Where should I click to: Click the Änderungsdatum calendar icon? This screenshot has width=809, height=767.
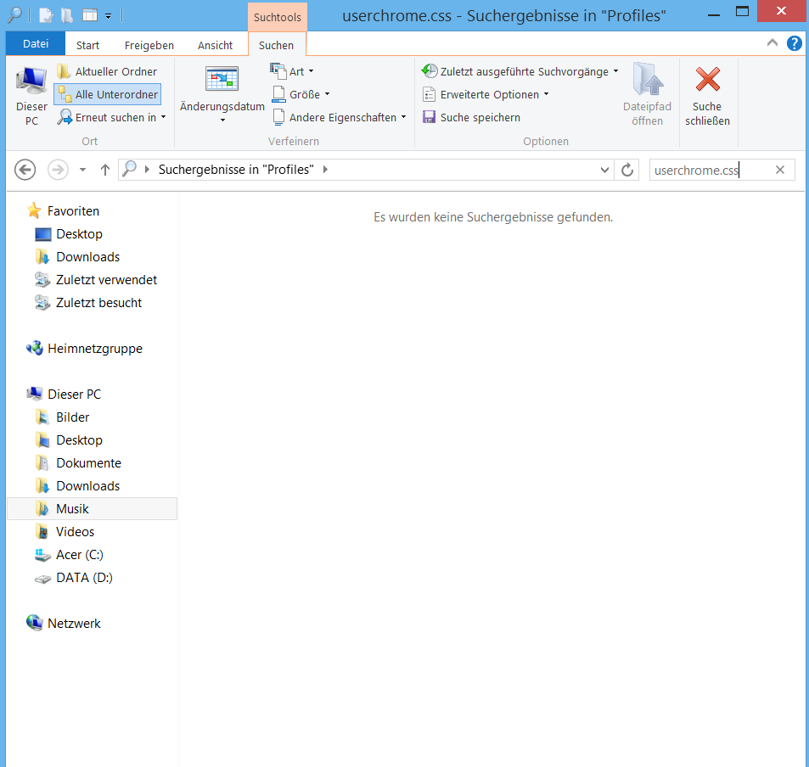[x=222, y=79]
